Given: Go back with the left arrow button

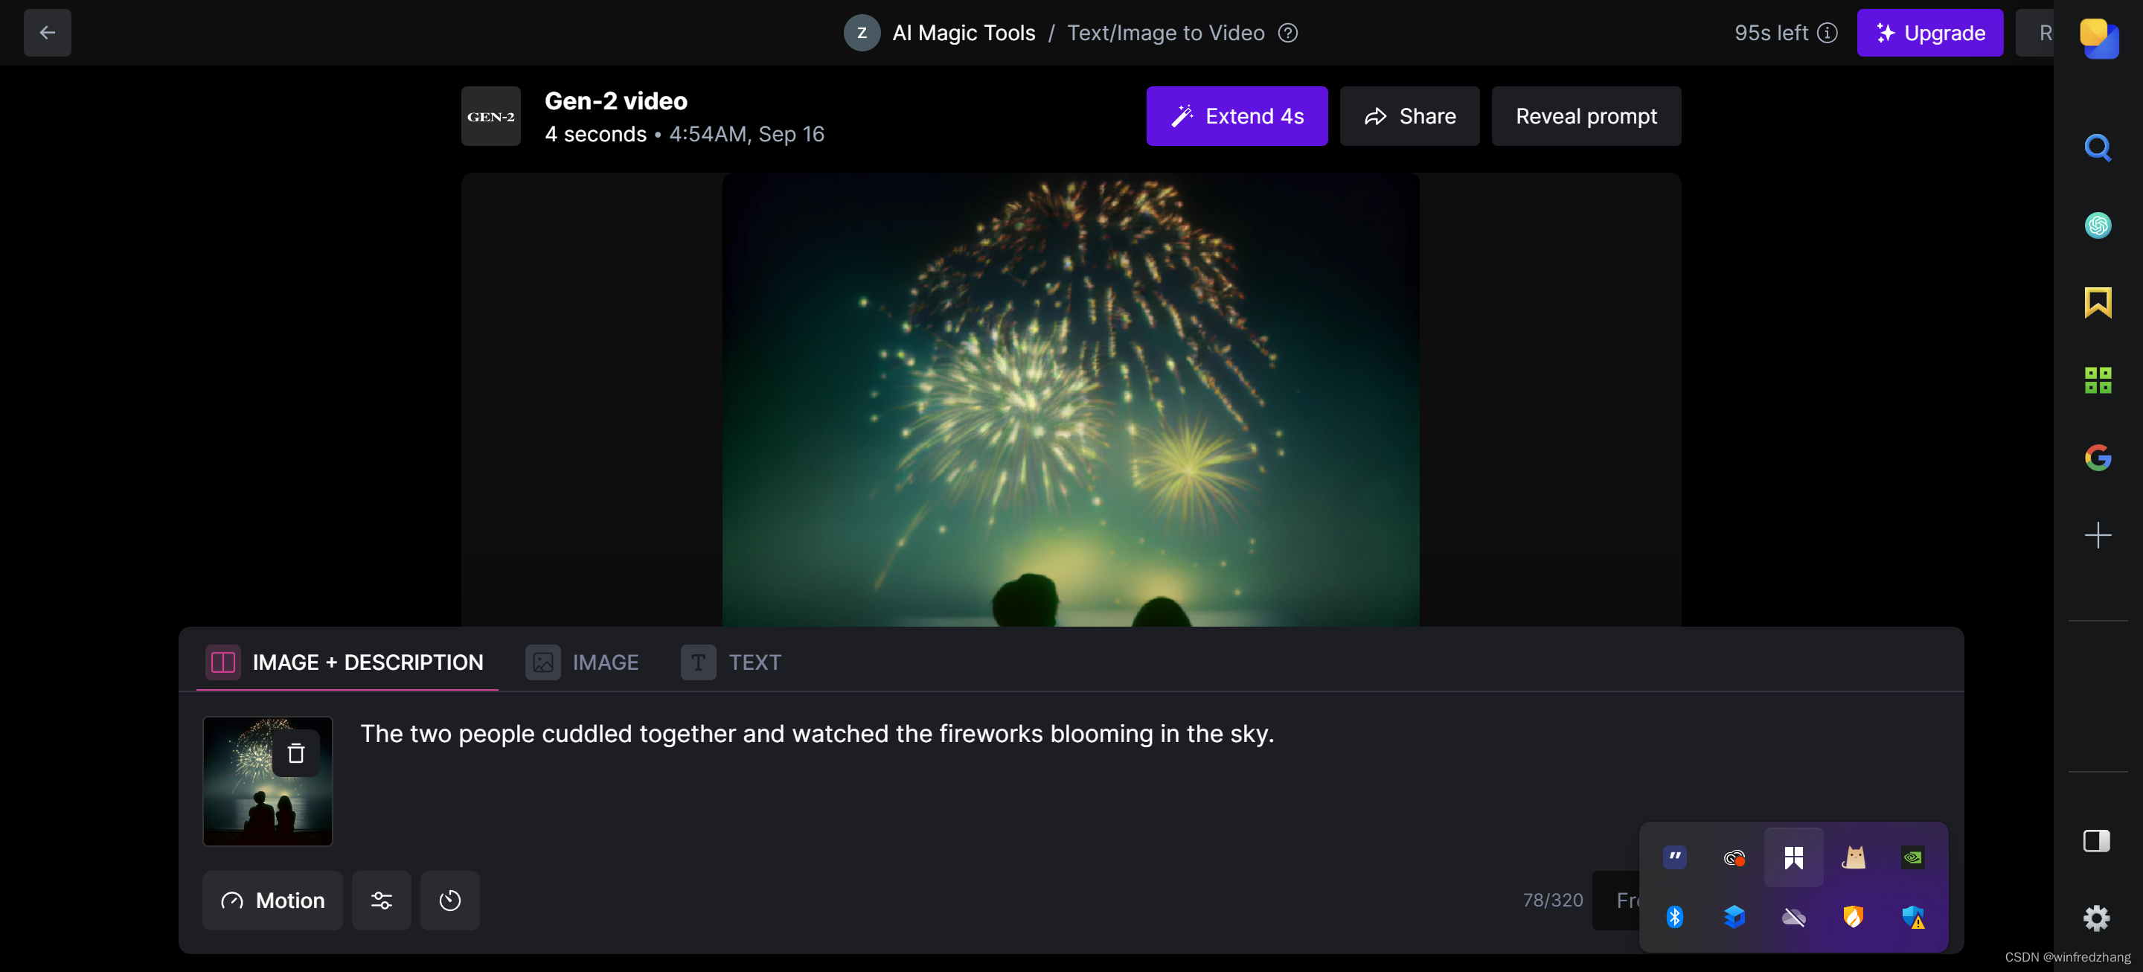Looking at the screenshot, I should [x=48, y=33].
